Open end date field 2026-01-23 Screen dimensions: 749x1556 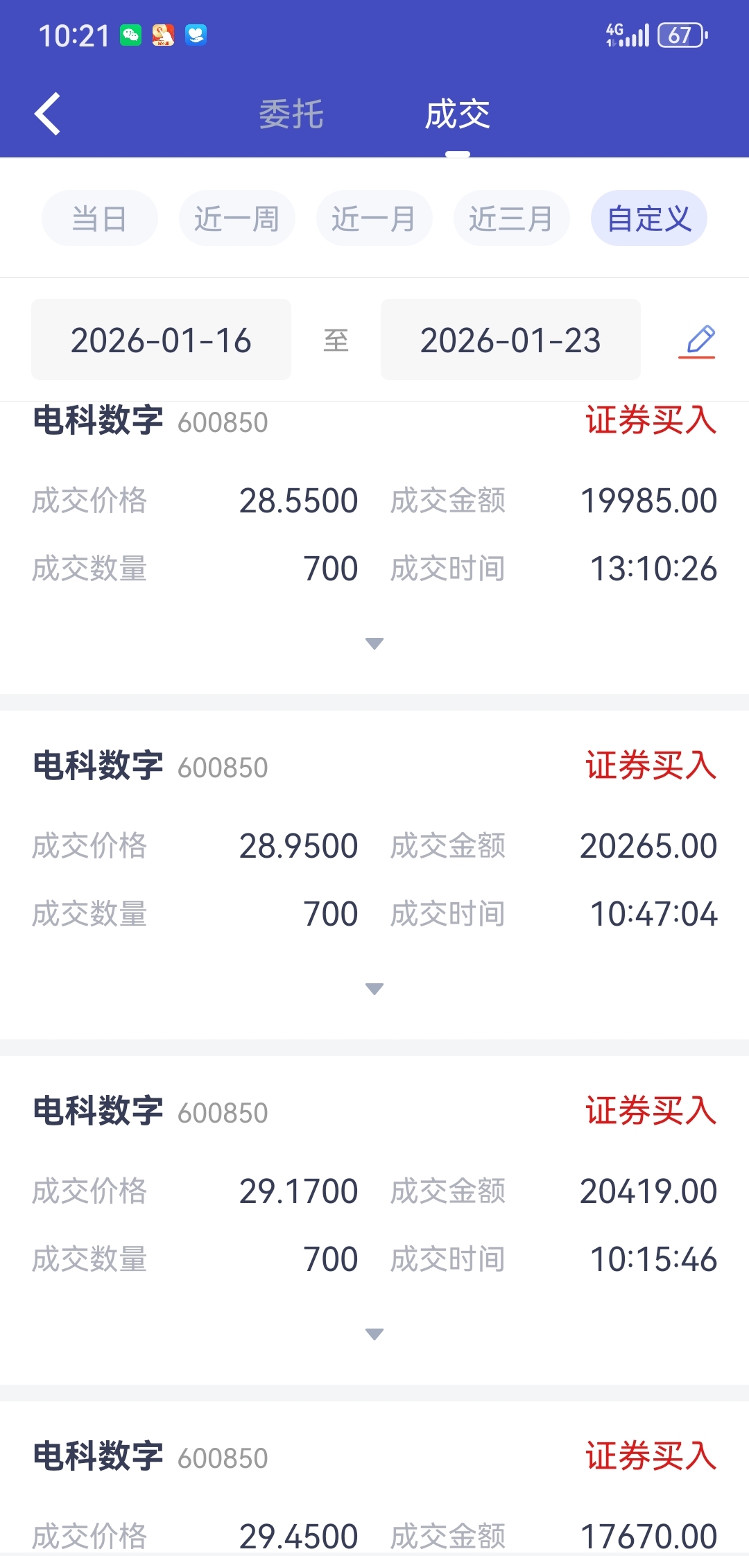point(510,340)
